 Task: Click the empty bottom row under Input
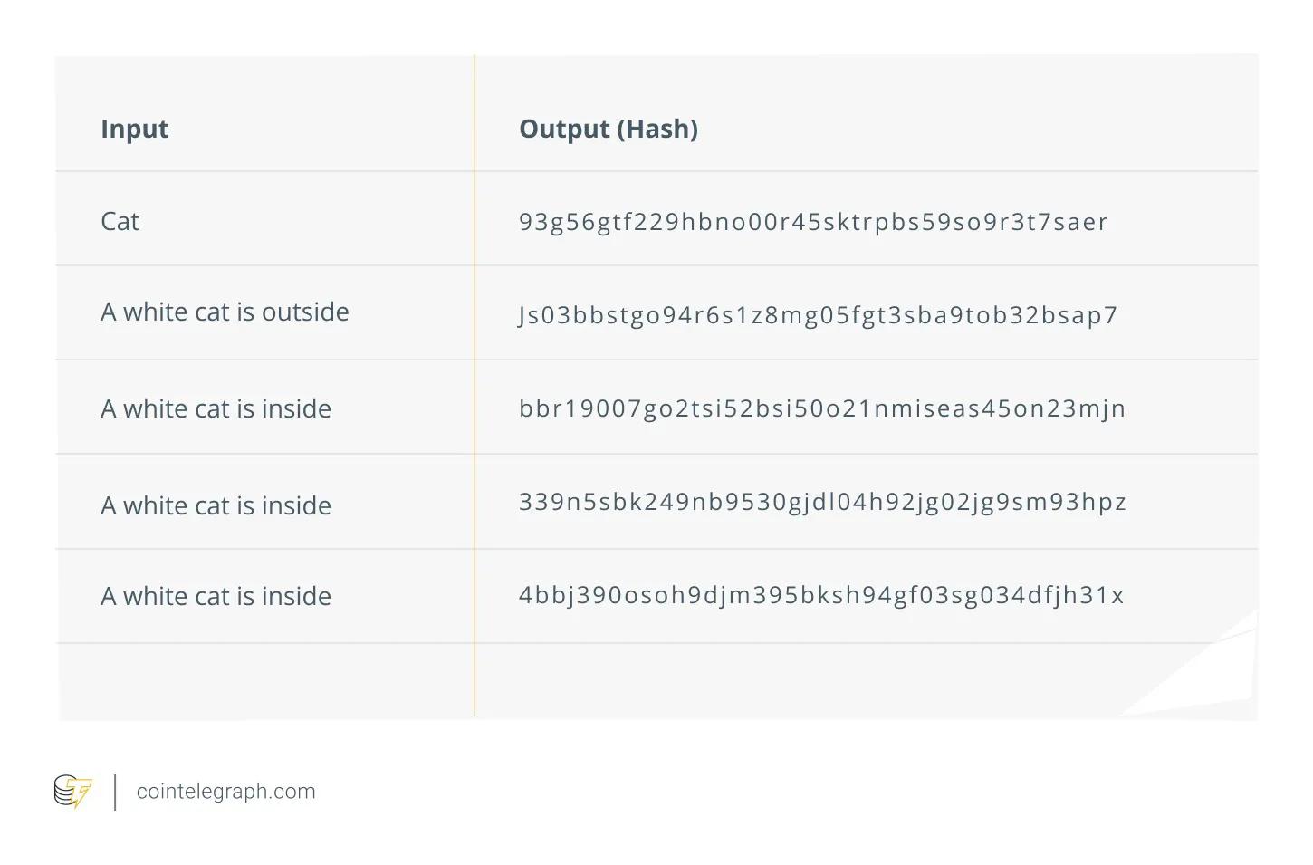(265, 681)
